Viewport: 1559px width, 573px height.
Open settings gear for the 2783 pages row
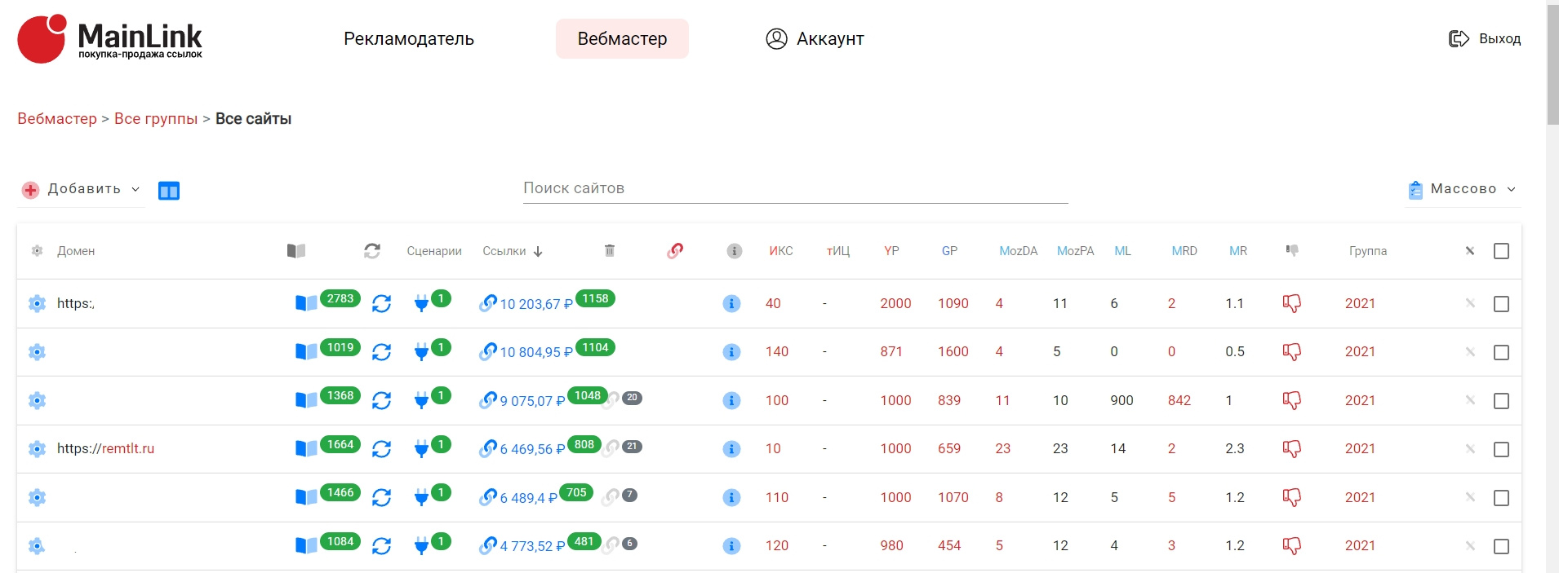[x=37, y=304]
